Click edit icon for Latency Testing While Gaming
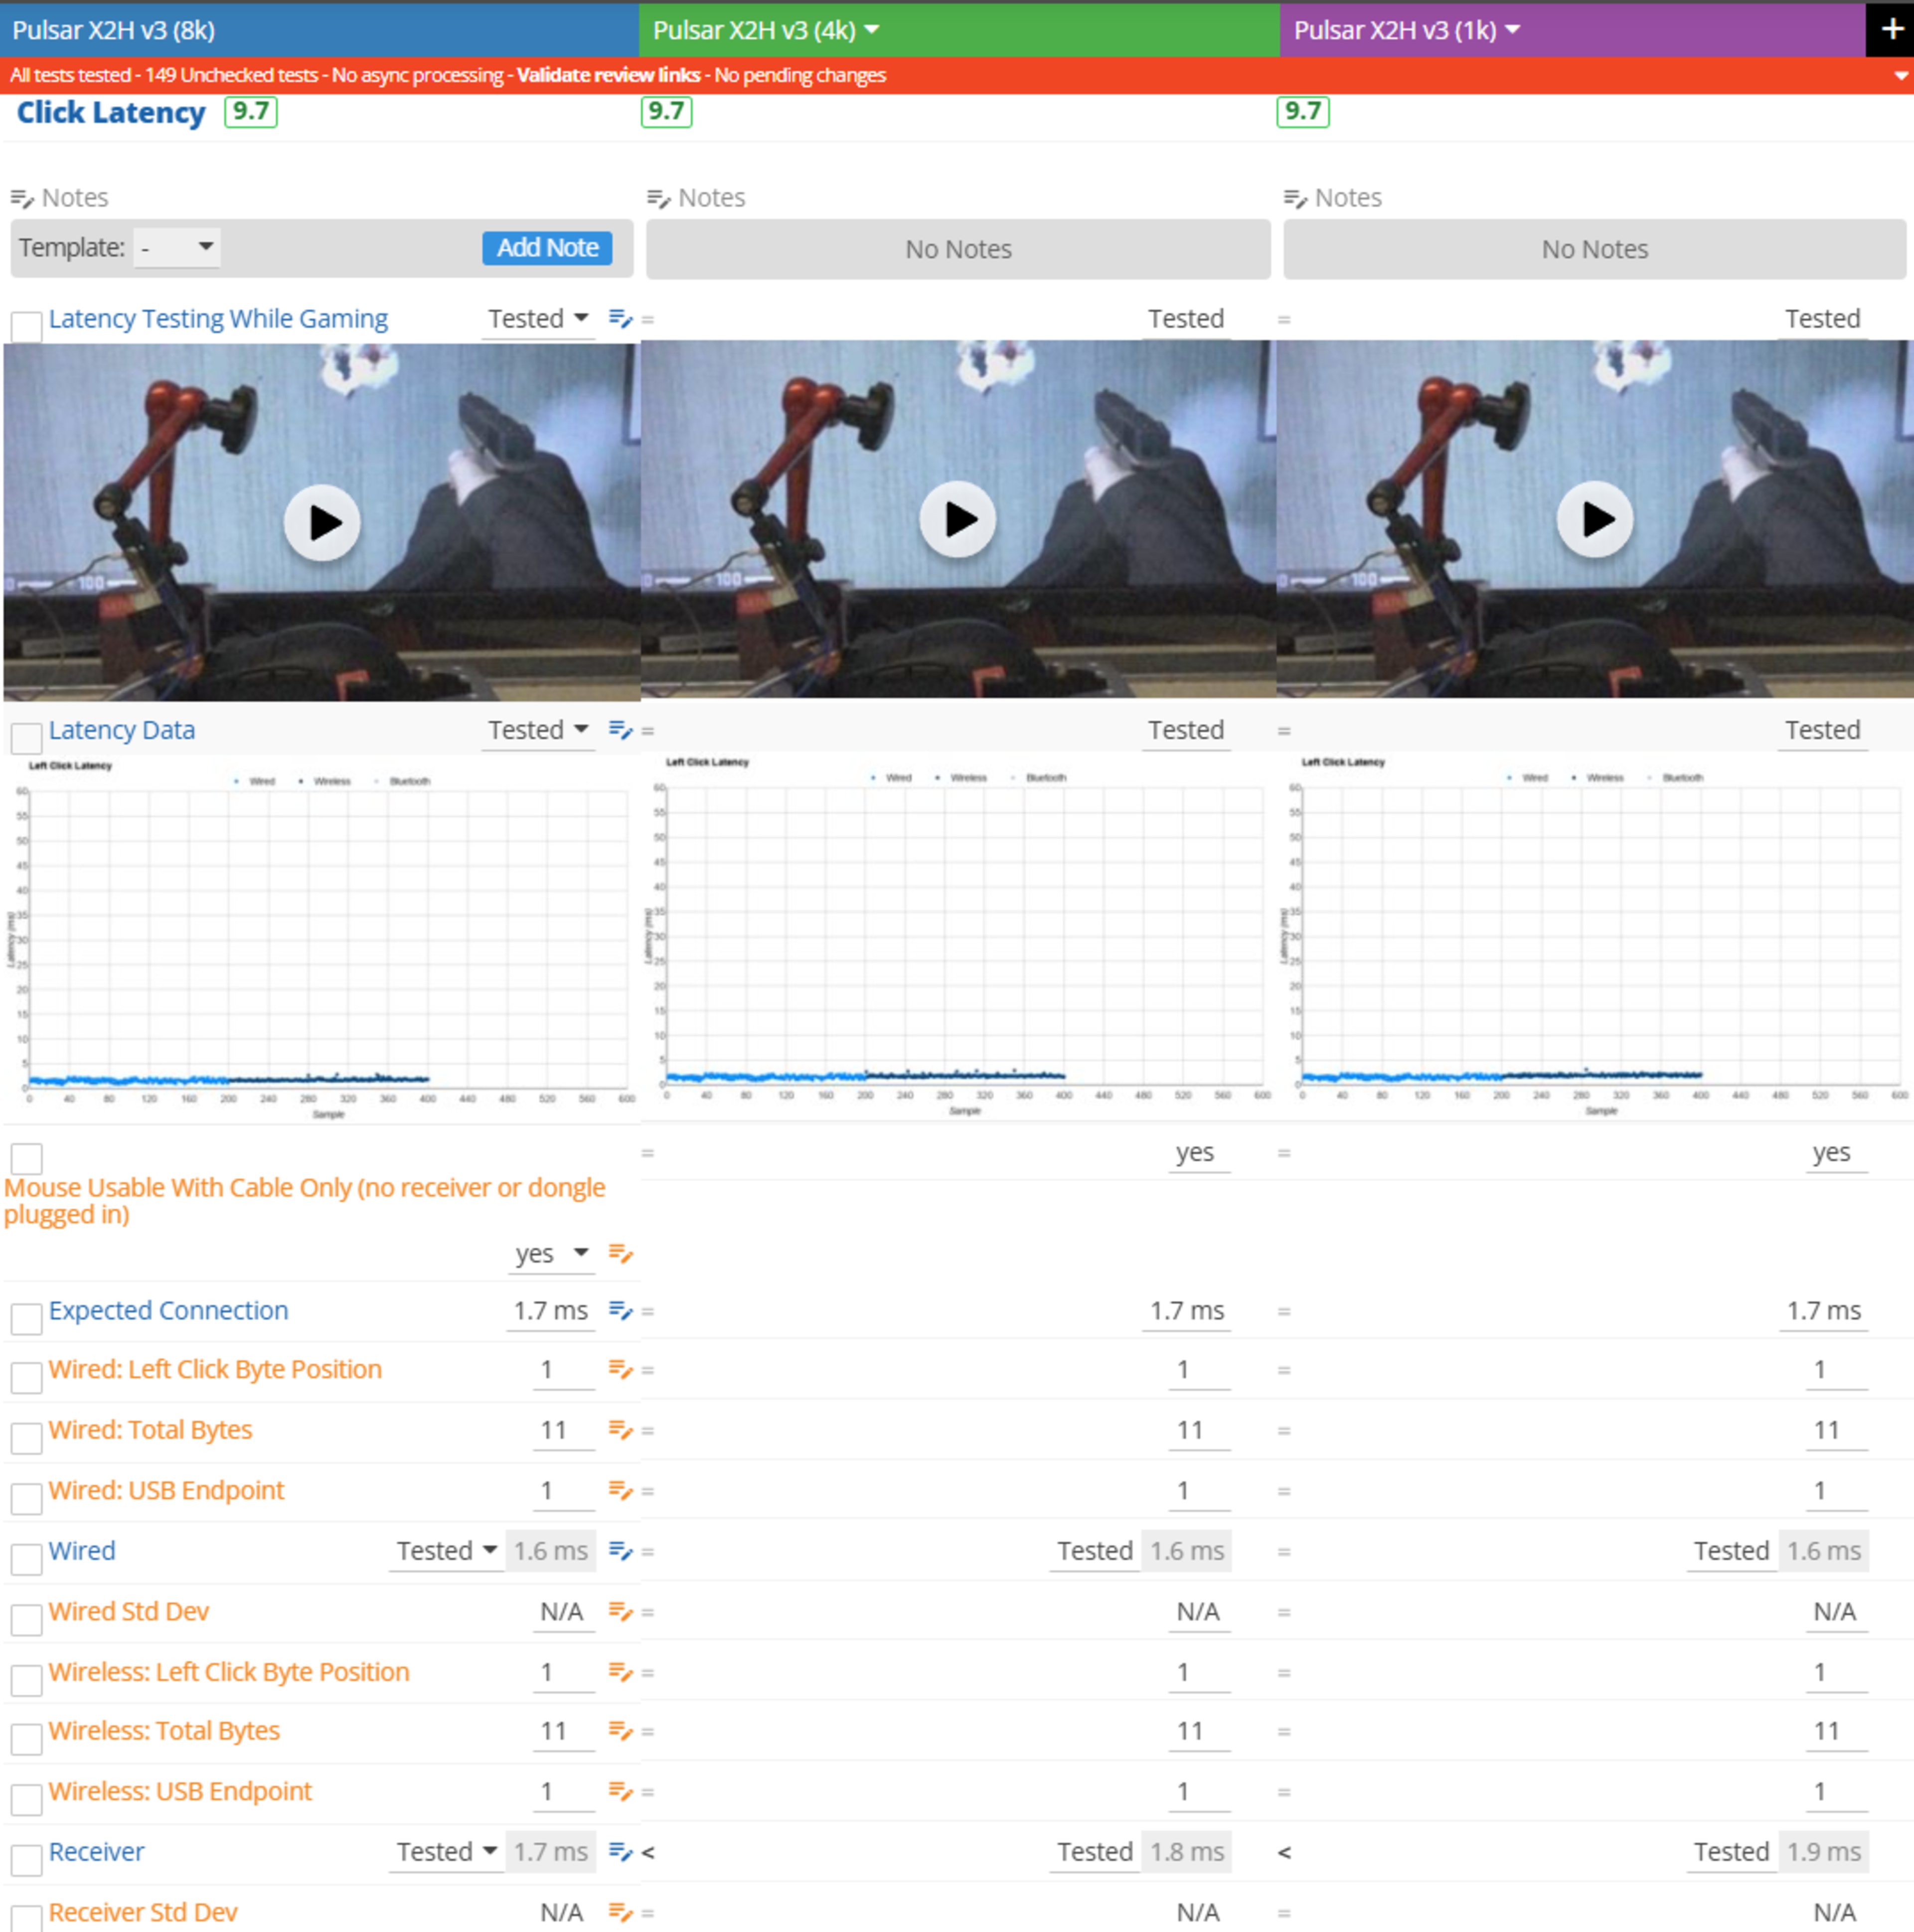This screenshot has width=1914, height=1932. click(x=620, y=319)
